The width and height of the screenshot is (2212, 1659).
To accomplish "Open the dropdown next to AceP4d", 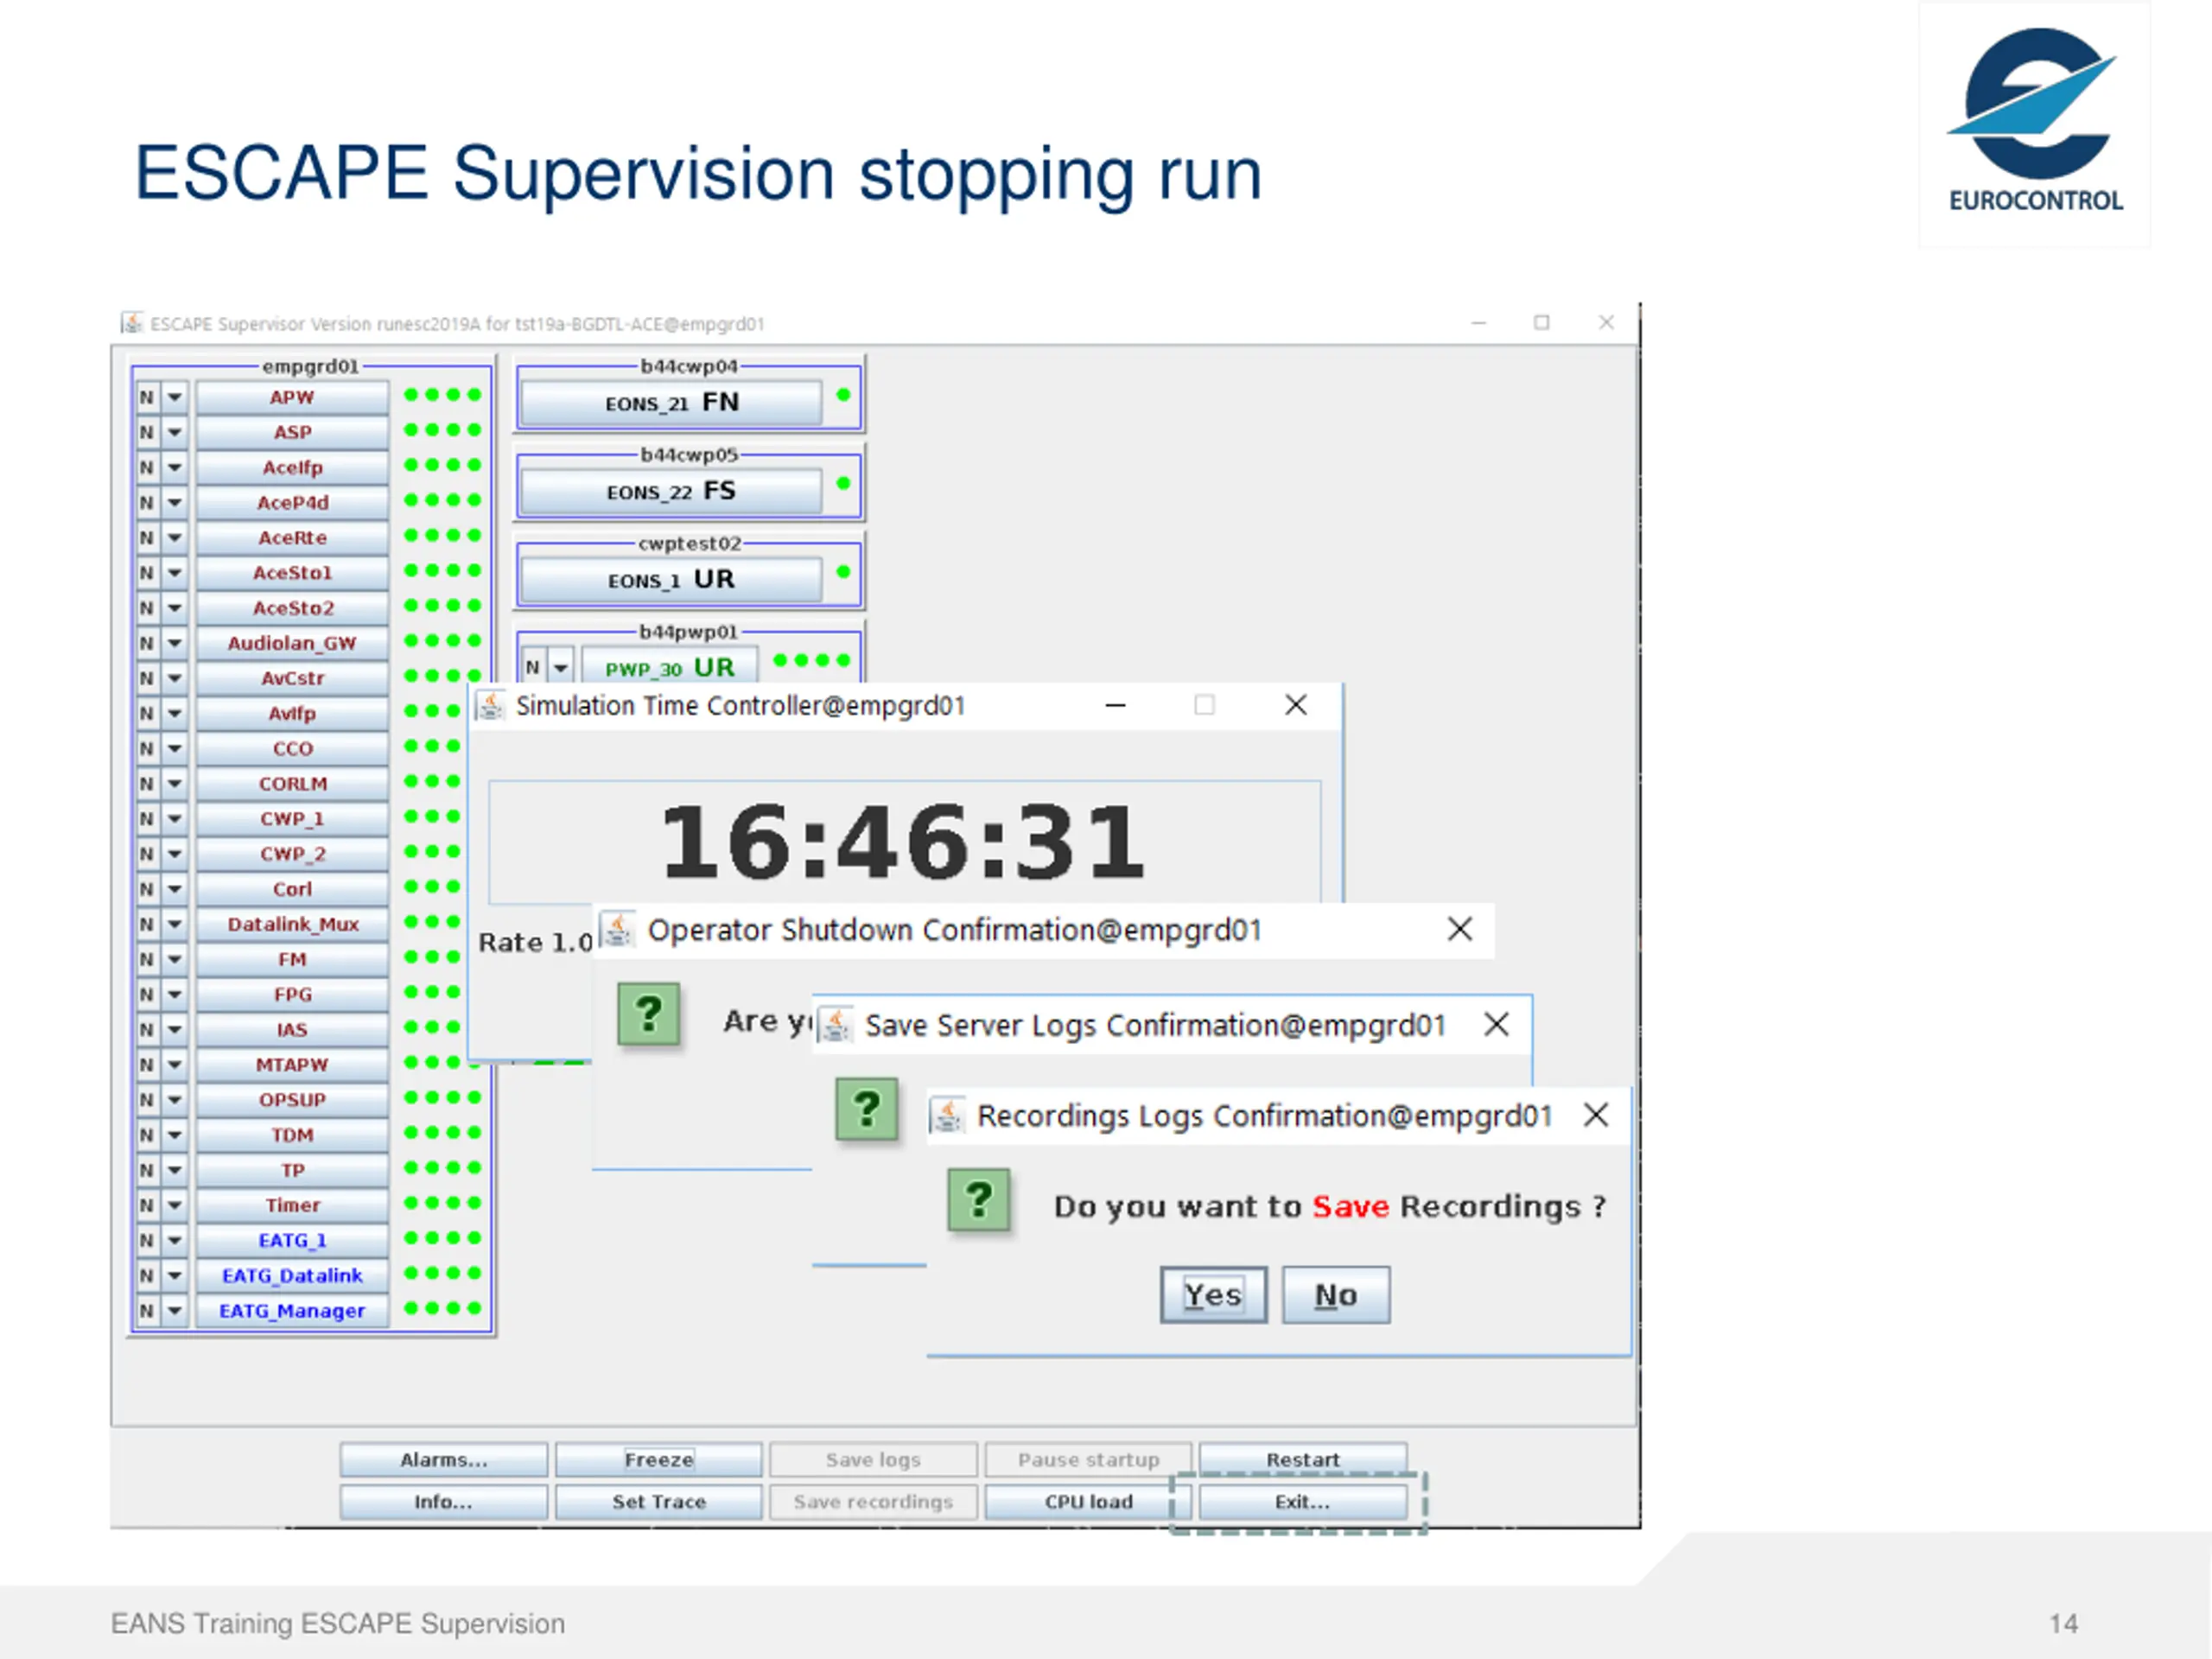I will pos(175,502).
